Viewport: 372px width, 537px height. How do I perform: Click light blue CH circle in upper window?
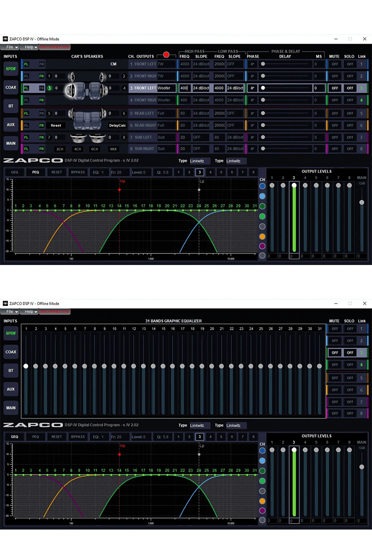coord(262,196)
